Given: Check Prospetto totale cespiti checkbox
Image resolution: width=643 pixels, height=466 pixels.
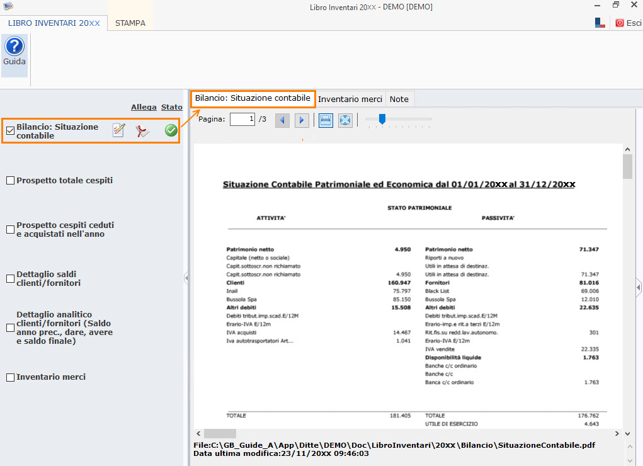Looking at the screenshot, I should [x=10, y=181].
